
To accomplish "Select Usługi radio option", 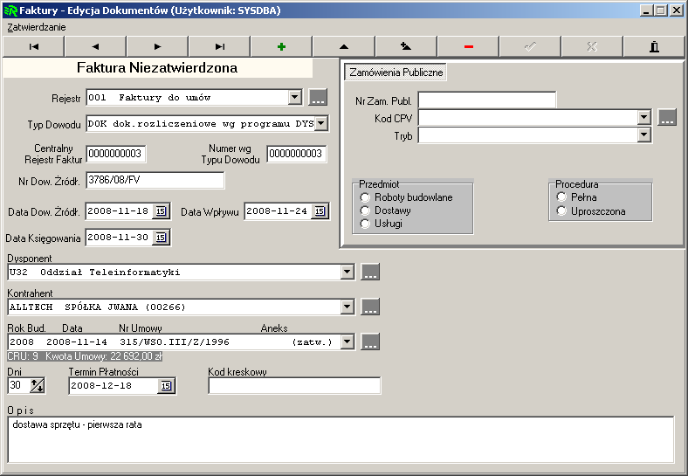I will tap(365, 224).
